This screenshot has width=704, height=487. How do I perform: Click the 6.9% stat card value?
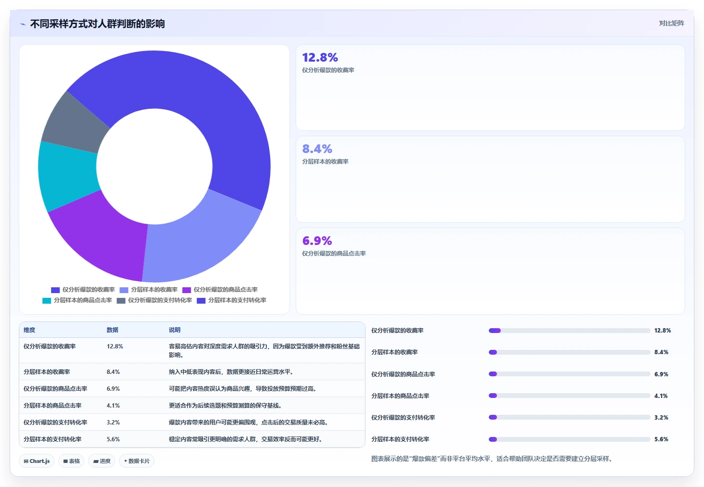pos(317,241)
